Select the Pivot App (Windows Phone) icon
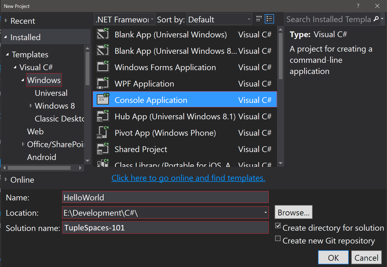387x267 pixels. [103, 133]
